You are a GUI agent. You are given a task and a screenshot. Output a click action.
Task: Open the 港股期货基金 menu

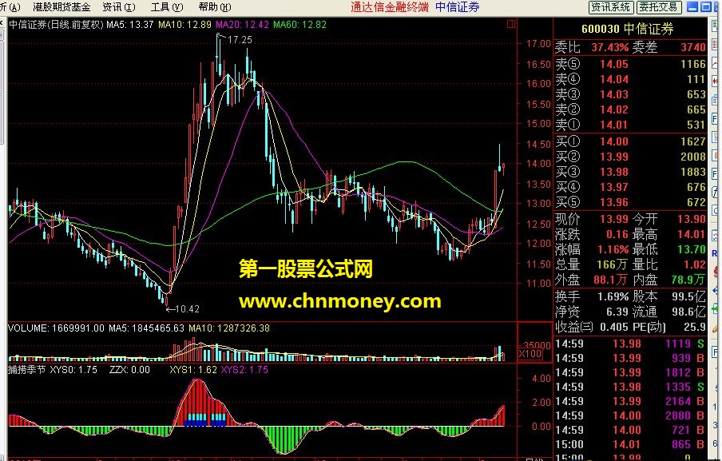61,7
